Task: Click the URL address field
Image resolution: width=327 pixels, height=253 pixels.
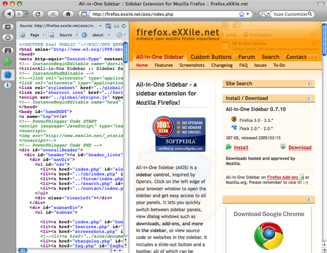Action: click(163, 14)
